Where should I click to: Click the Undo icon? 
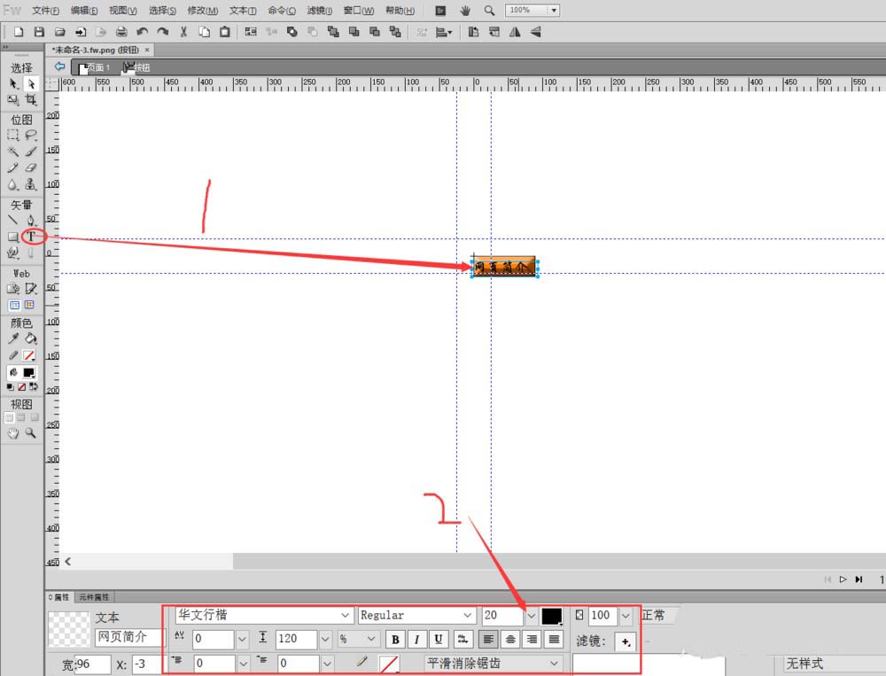click(143, 32)
